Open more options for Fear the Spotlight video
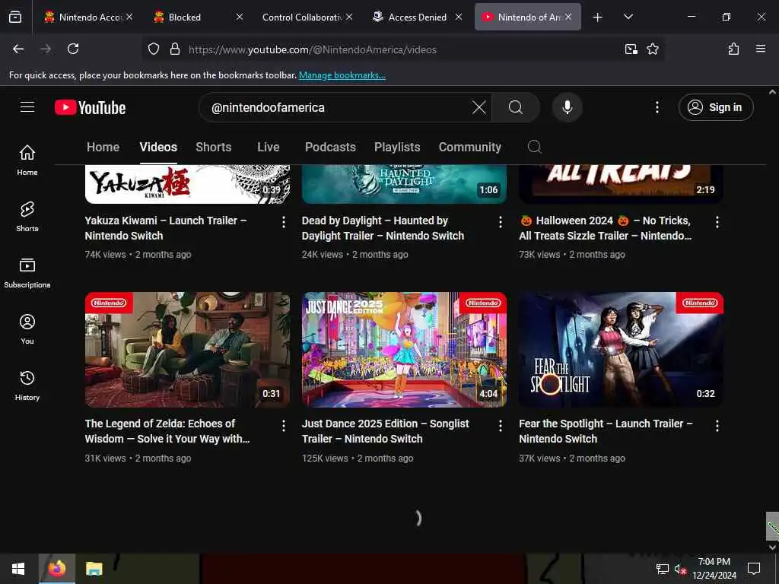 pos(717,426)
